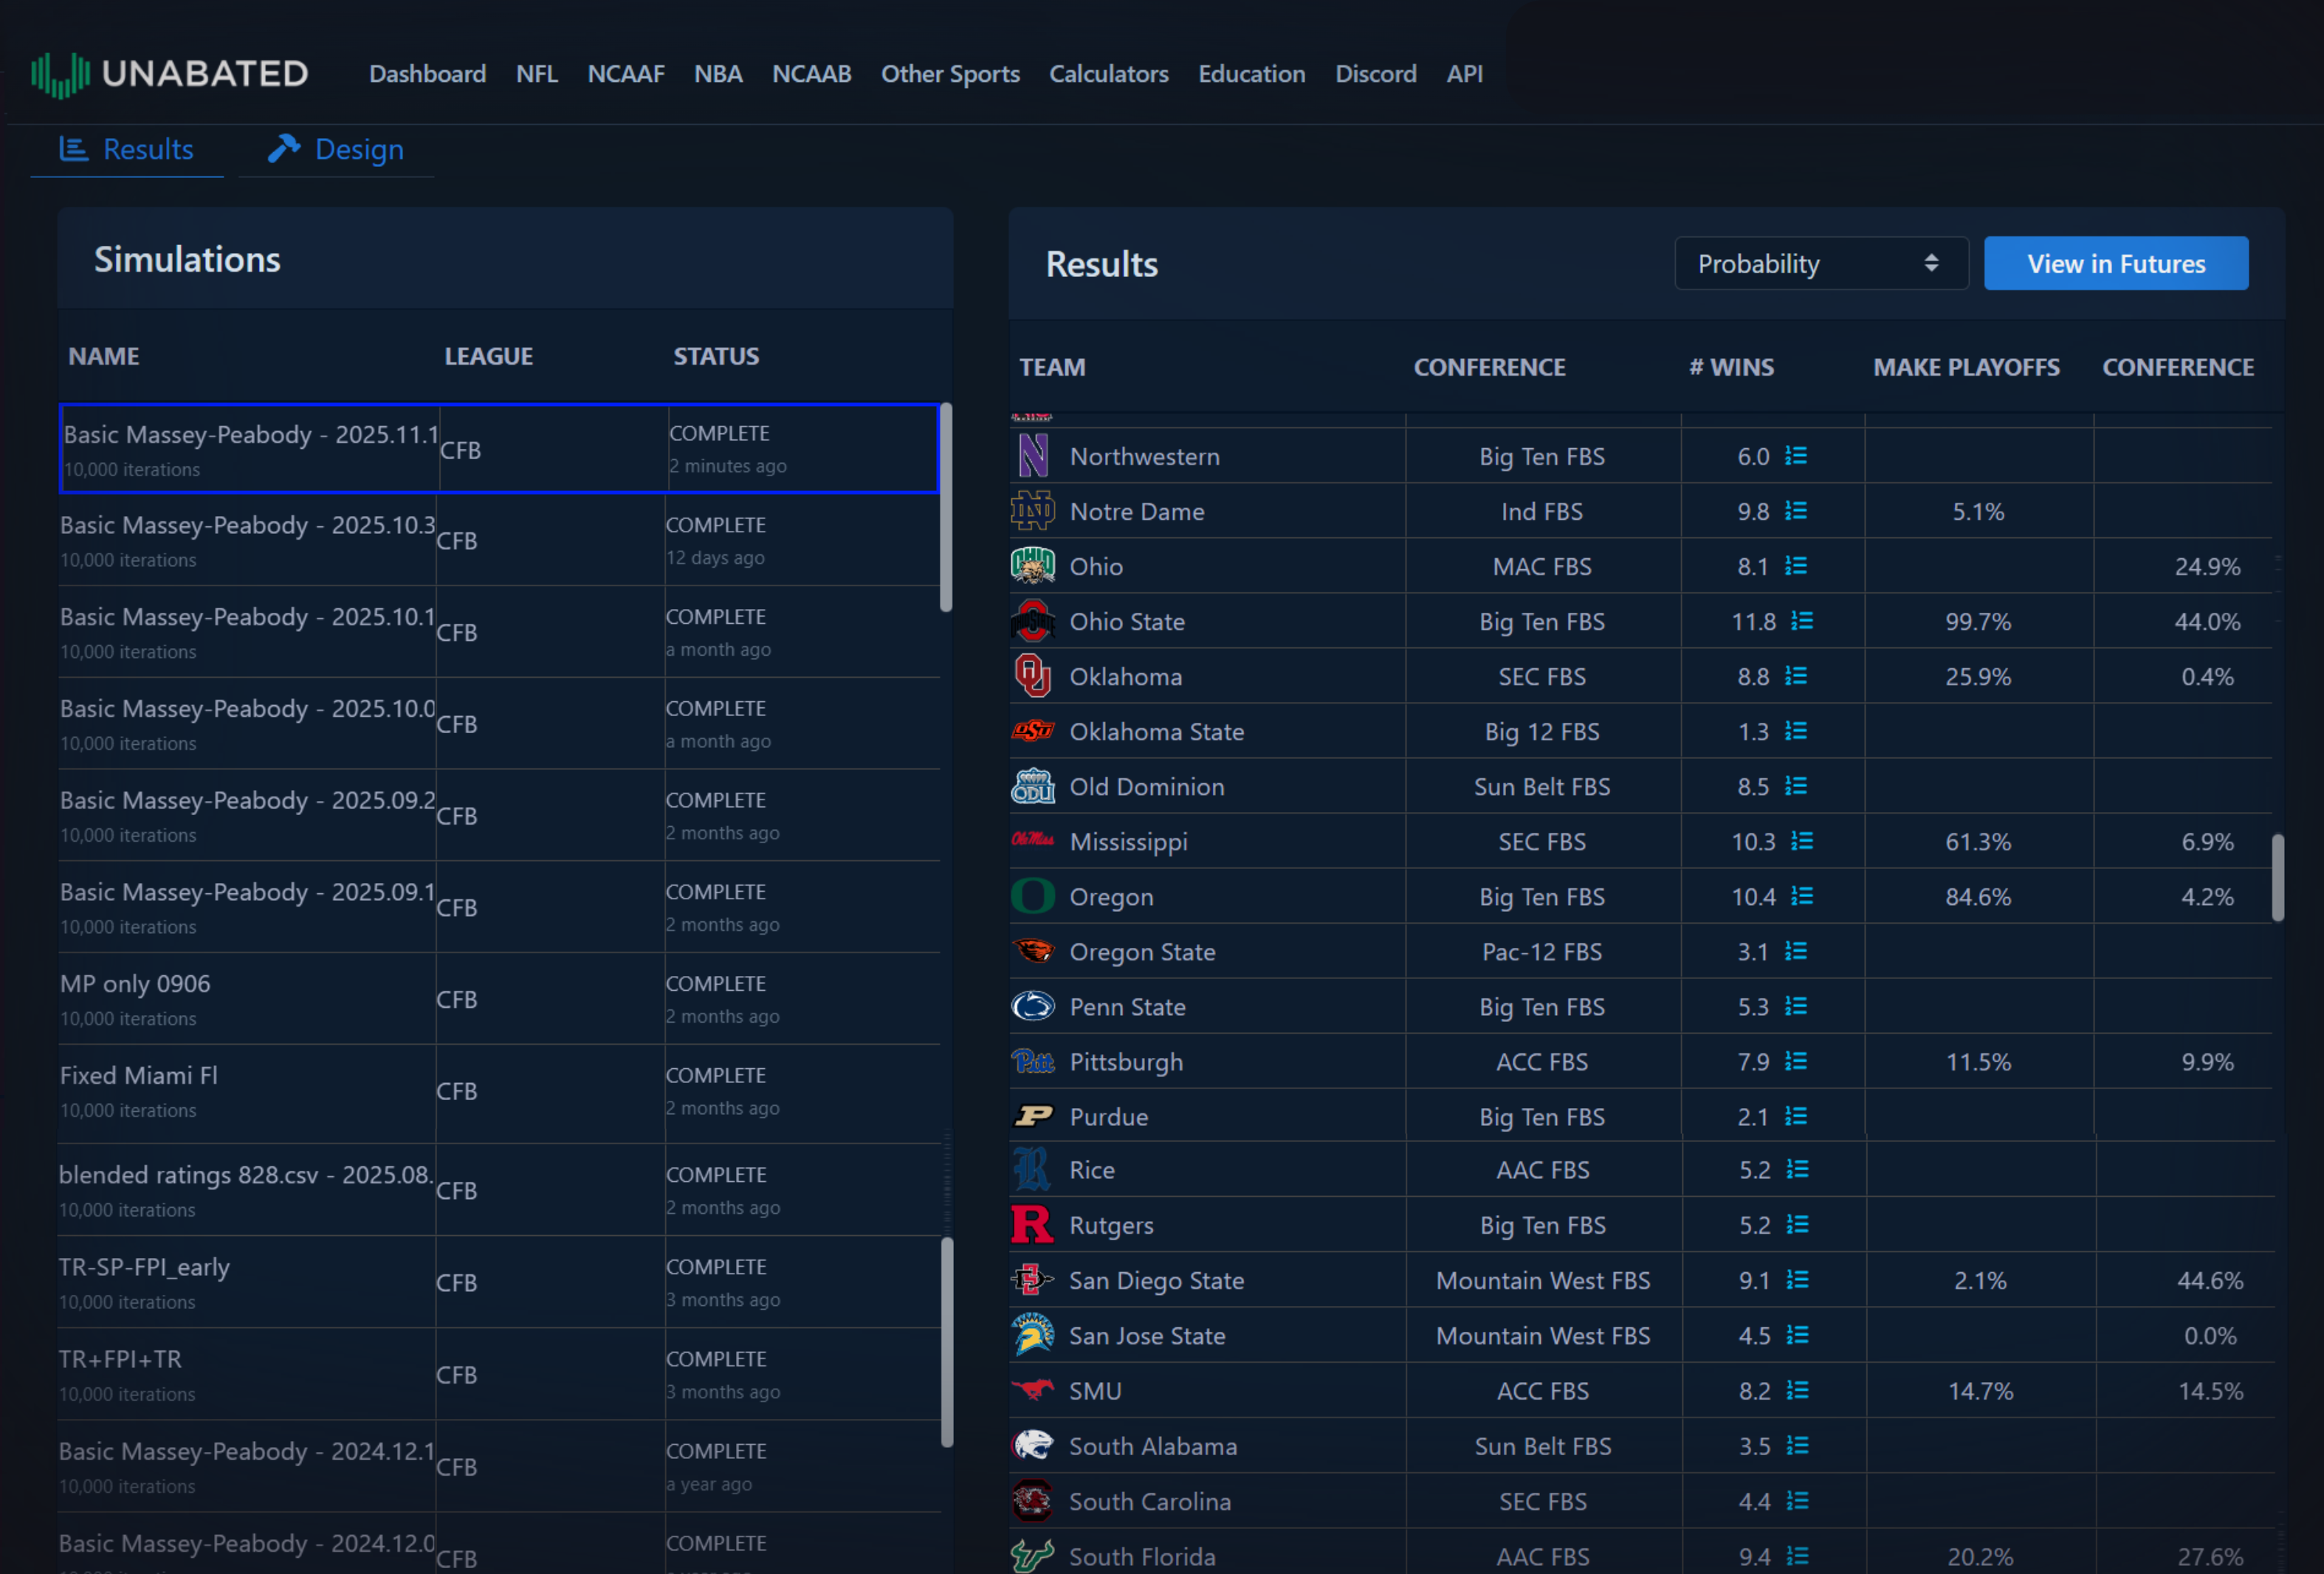The height and width of the screenshot is (1574, 2324).
Task: Click the simulations NAME column header
Action: tap(104, 356)
